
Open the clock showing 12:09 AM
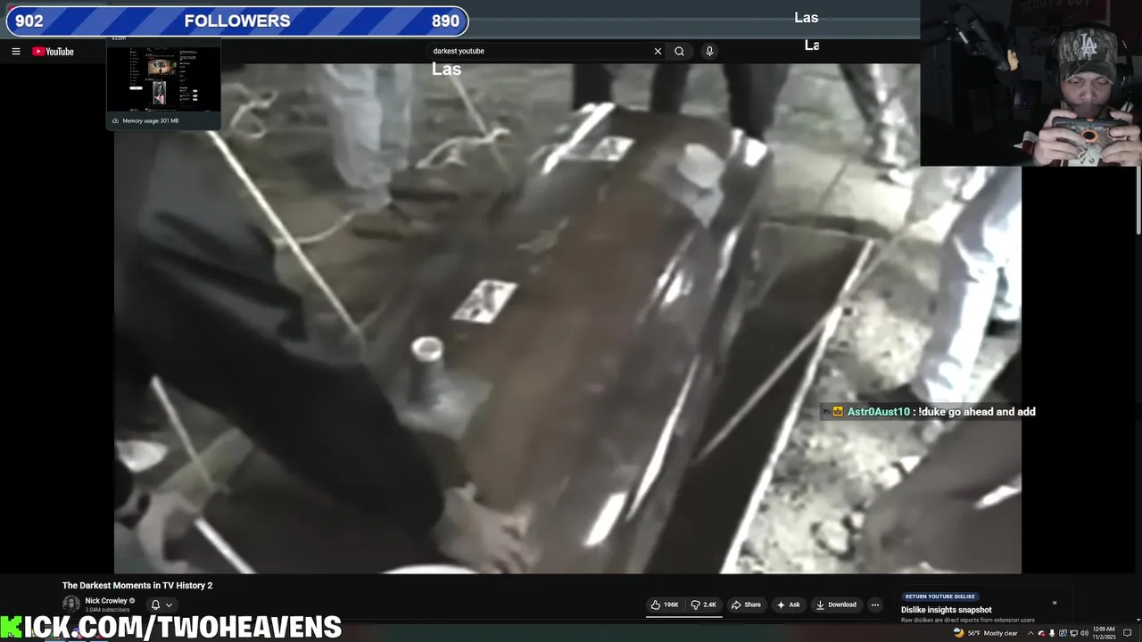pos(1104,633)
